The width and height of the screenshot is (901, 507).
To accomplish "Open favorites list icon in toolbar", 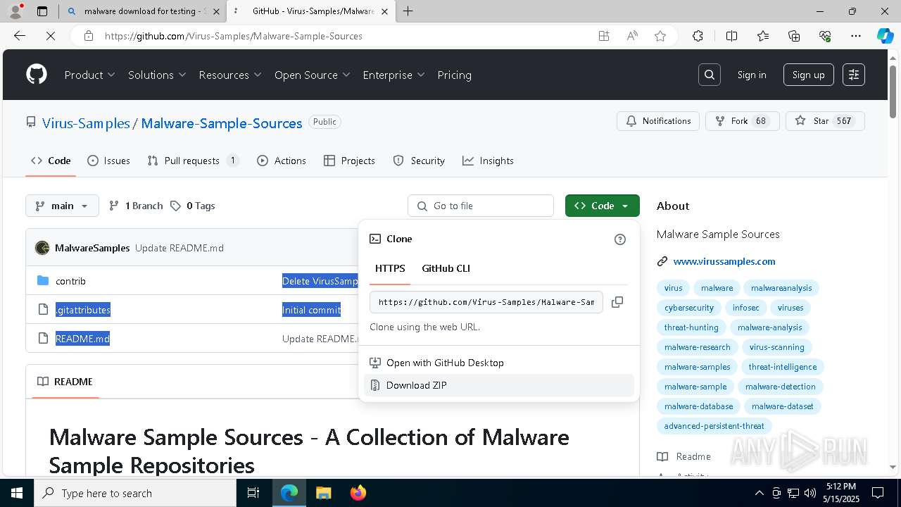I will coord(763,36).
